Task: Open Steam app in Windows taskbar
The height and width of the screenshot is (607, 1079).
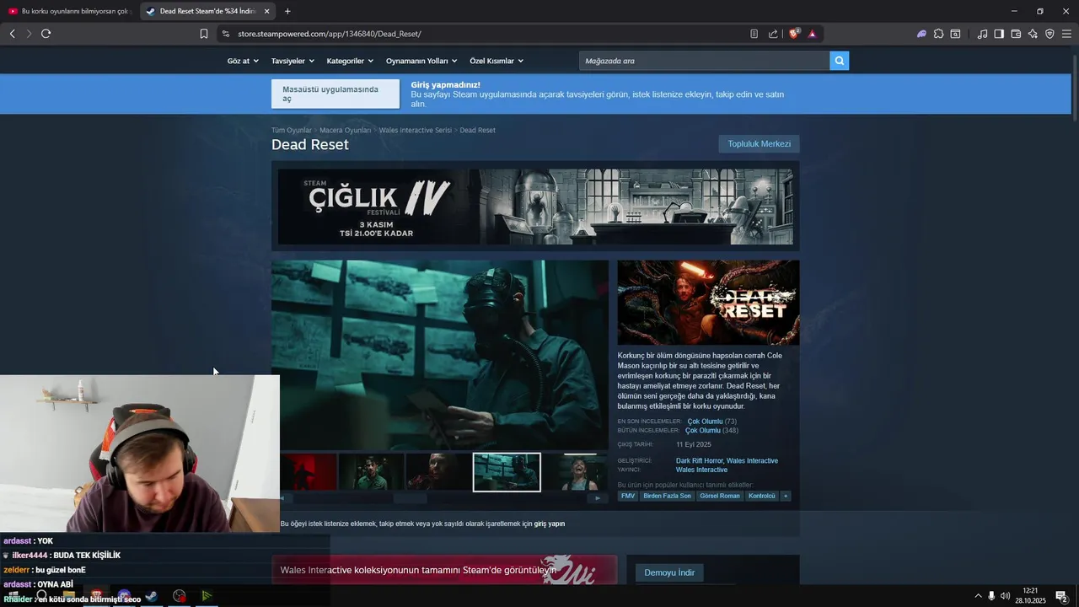Action: [151, 596]
